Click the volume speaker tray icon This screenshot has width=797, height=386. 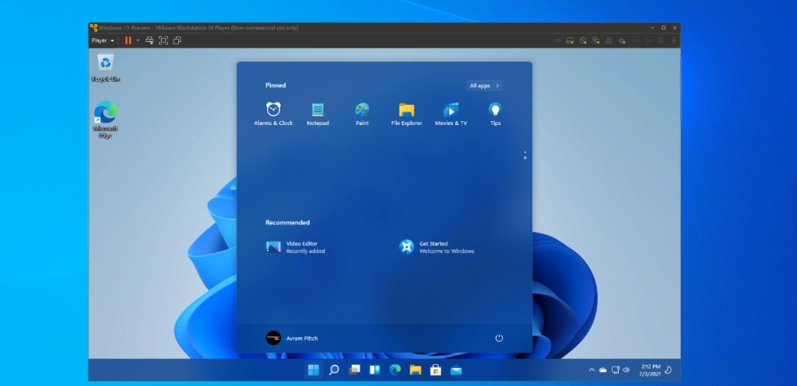pyautogui.click(x=627, y=370)
